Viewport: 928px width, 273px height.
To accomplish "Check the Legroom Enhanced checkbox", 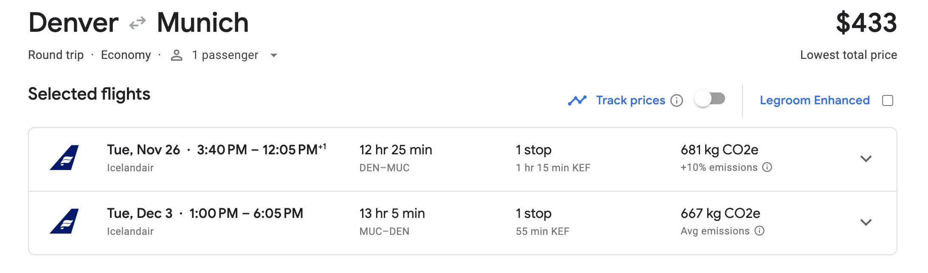I will point(889,100).
